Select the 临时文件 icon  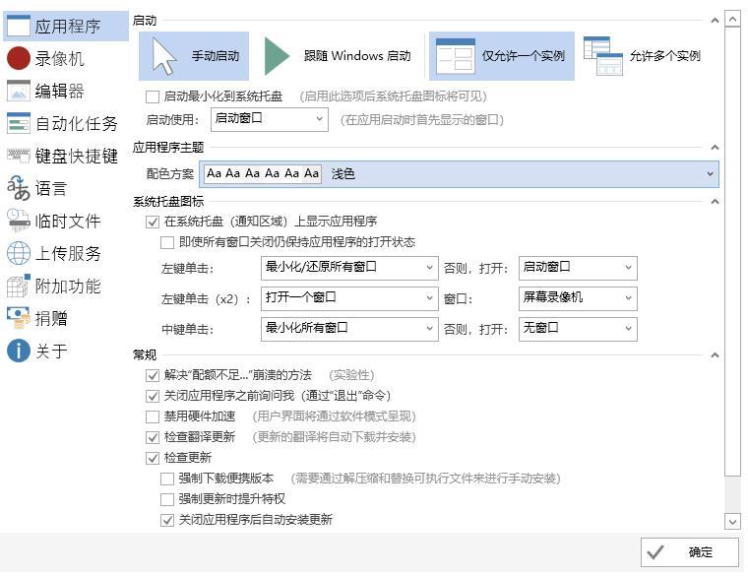point(19,221)
